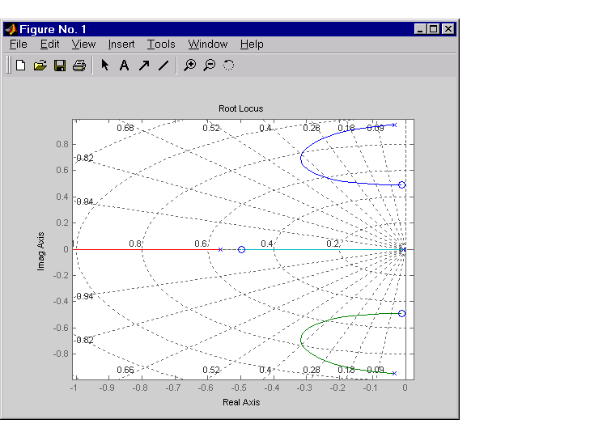
Task: Click the Print icon in toolbar
Action: click(x=79, y=66)
